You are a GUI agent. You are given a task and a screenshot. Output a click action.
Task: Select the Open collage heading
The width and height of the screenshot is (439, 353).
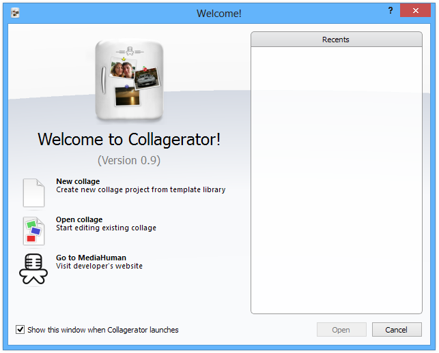pyautogui.click(x=79, y=219)
